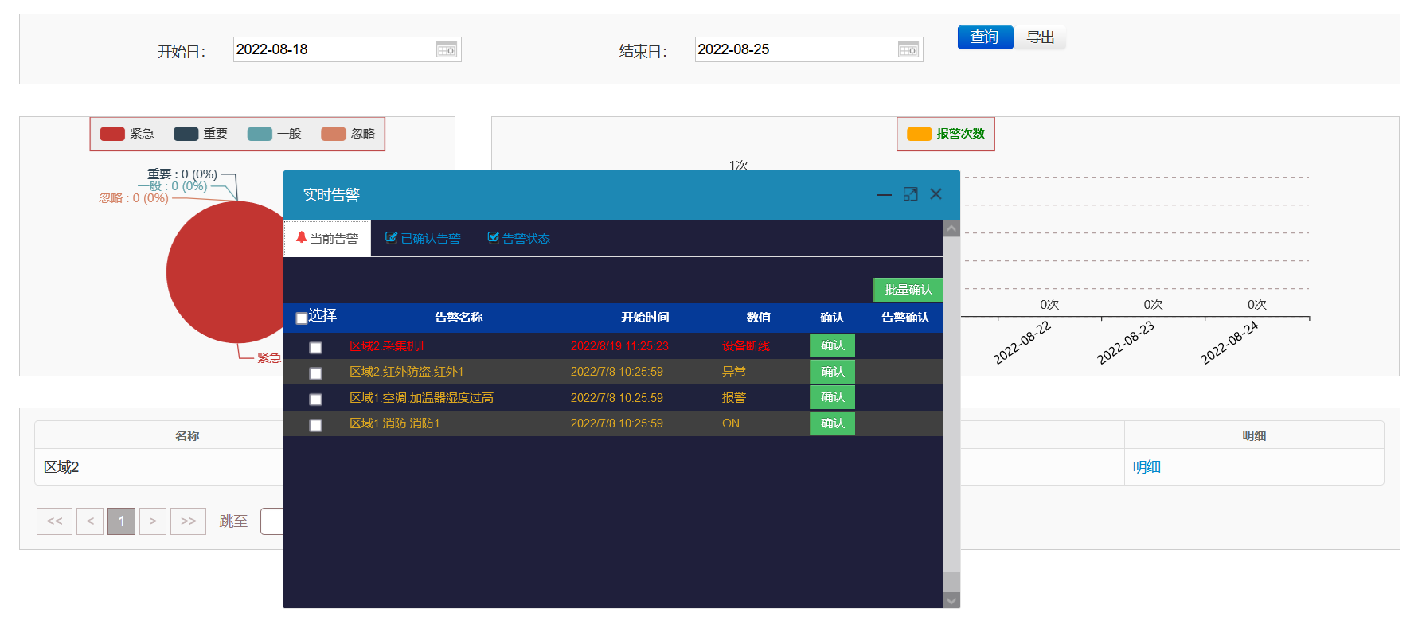Viewport: 1418px width, 640px height.
Task: Confirm the 区域1.消防.消防1 alarm
Action: (x=832, y=423)
